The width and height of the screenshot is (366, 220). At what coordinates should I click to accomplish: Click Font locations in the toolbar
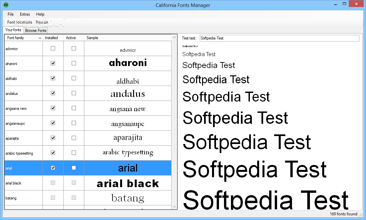point(20,22)
